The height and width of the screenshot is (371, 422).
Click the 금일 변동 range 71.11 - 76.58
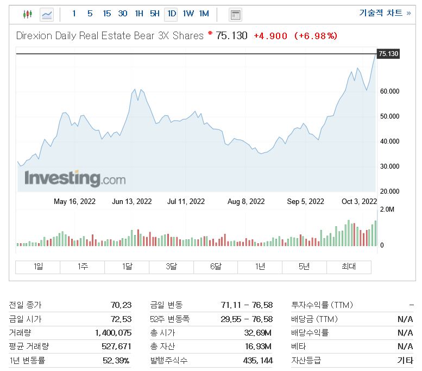[247, 305]
